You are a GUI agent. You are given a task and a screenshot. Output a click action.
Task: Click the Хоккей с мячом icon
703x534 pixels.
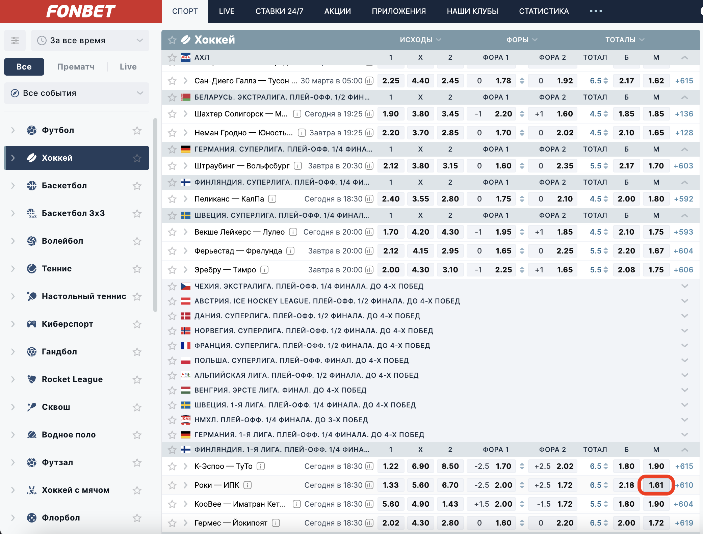pos(32,490)
